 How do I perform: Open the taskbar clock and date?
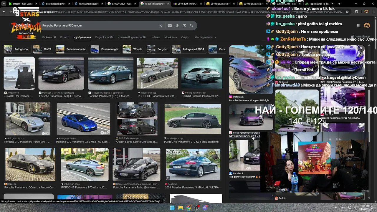(x=365, y=208)
